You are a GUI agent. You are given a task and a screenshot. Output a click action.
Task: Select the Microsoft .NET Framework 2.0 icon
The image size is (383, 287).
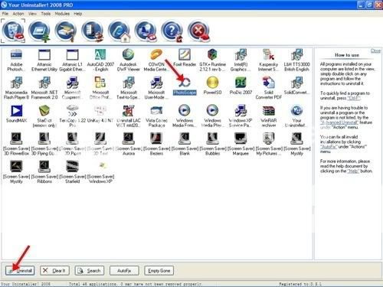[x=44, y=82]
